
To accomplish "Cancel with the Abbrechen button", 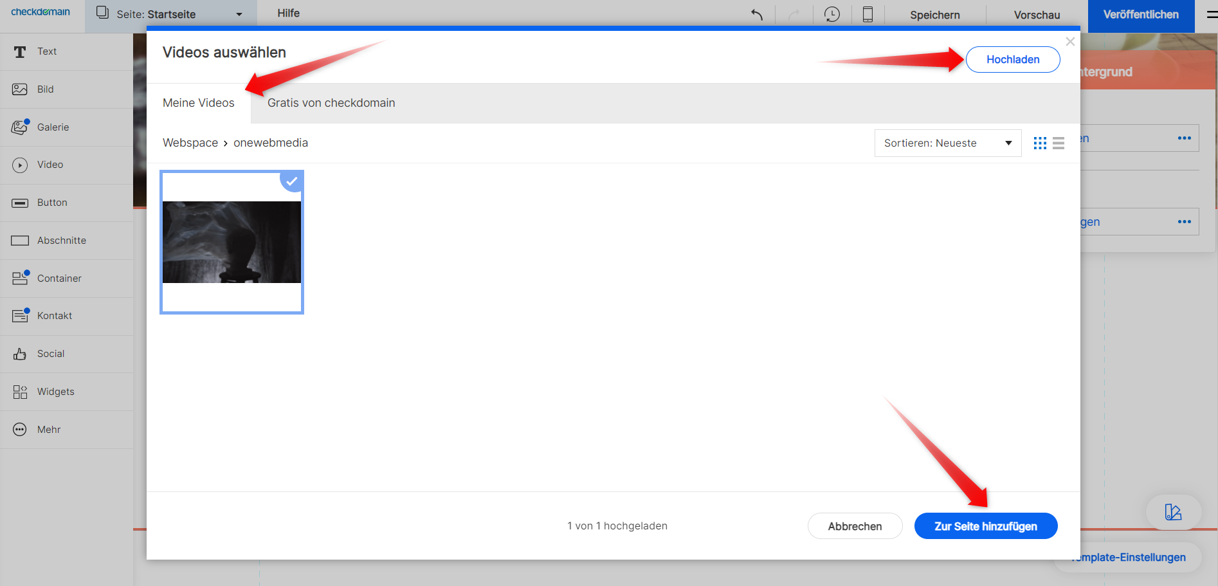I will click(855, 526).
